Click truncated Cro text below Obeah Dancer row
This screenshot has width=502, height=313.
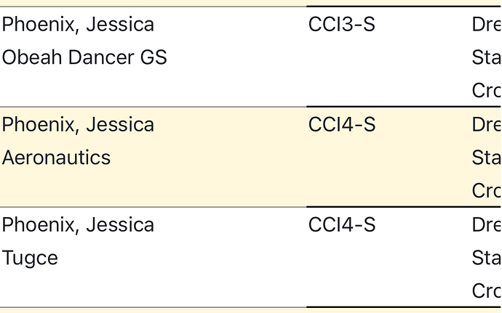coord(487,91)
